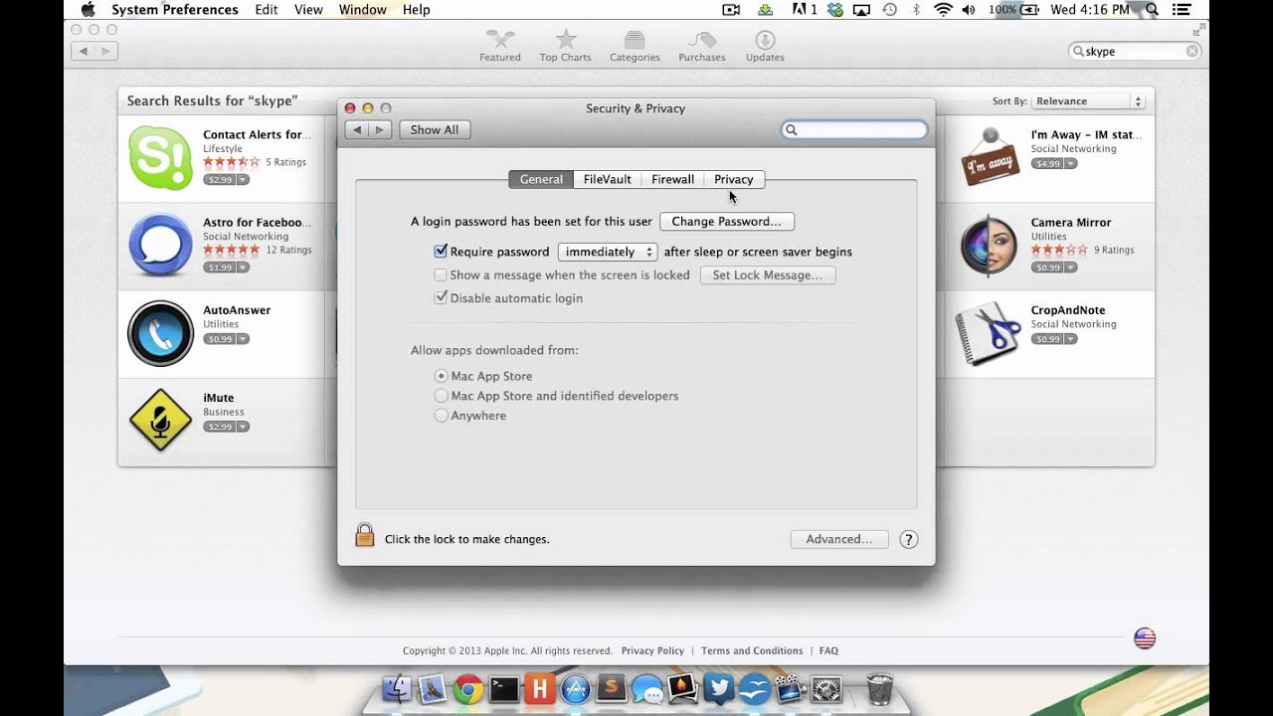Toggle Disable automatic login checkbox
This screenshot has width=1273, height=716.
pos(441,298)
